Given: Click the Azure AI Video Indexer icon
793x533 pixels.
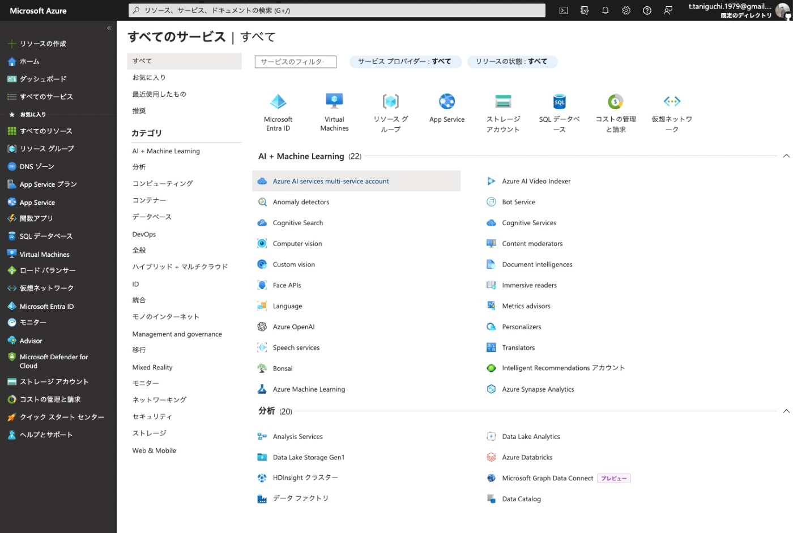Looking at the screenshot, I should coord(491,181).
